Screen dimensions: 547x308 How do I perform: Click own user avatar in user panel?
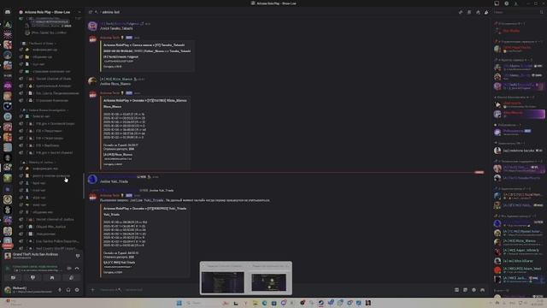[x=8, y=289]
